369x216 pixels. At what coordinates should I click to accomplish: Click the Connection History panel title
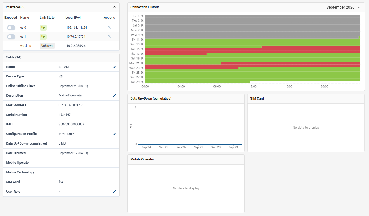coord(145,7)
